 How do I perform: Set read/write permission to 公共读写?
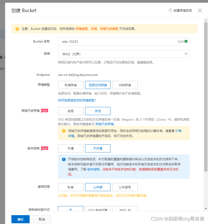[x=125, y=187]
